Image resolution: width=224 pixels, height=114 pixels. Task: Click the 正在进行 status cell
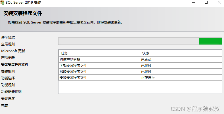181,78
